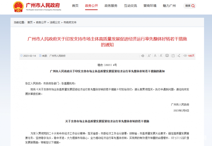The width and height of the screenshot is (212, 146).
Task: Open 魅力广州 in the top navigation
Action: pos(169,6)
